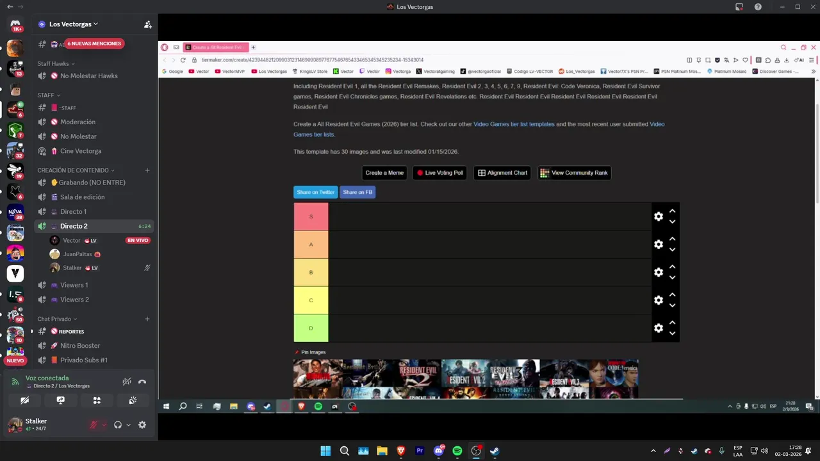Screen dimensions: 820x461
Task: Click Create a Meme in streamed page
Action: coord(384,173)
